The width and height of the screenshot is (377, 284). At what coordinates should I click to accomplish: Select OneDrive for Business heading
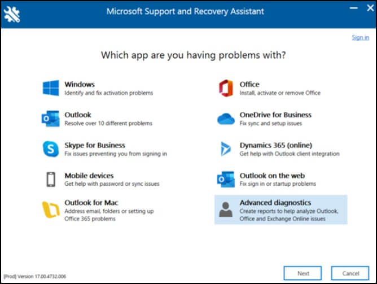275,115
